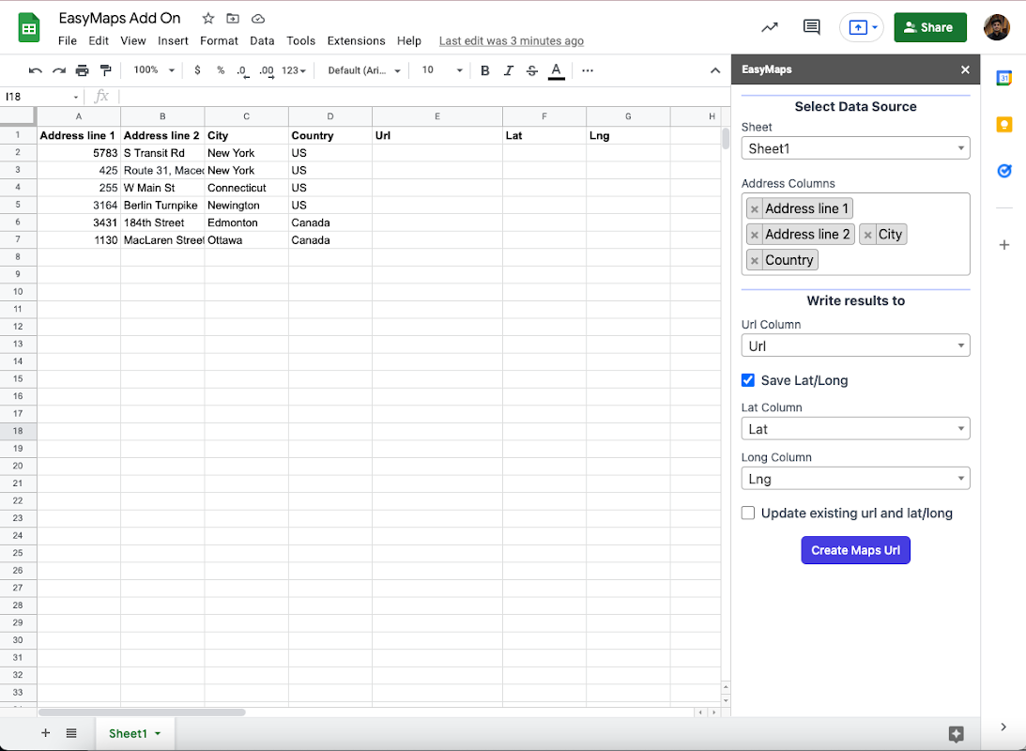Image resolution: width=1026 pixels, height=751 pixels.
Task: Click the print icon
Action: (x=82, y=70)
